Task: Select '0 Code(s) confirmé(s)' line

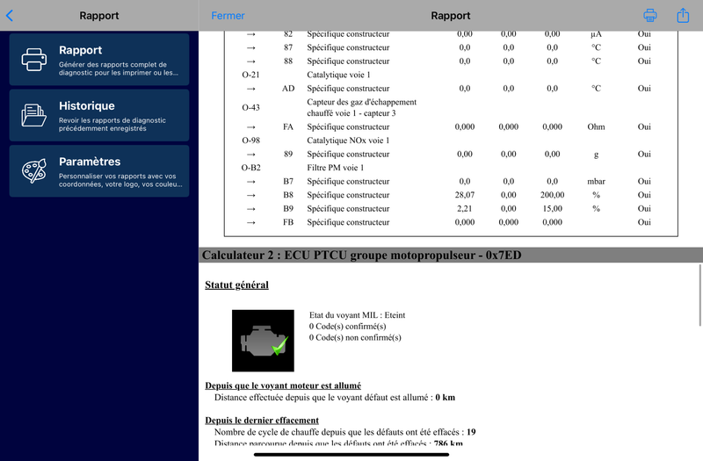Action: pyautogui.click(x=347, y=326)
